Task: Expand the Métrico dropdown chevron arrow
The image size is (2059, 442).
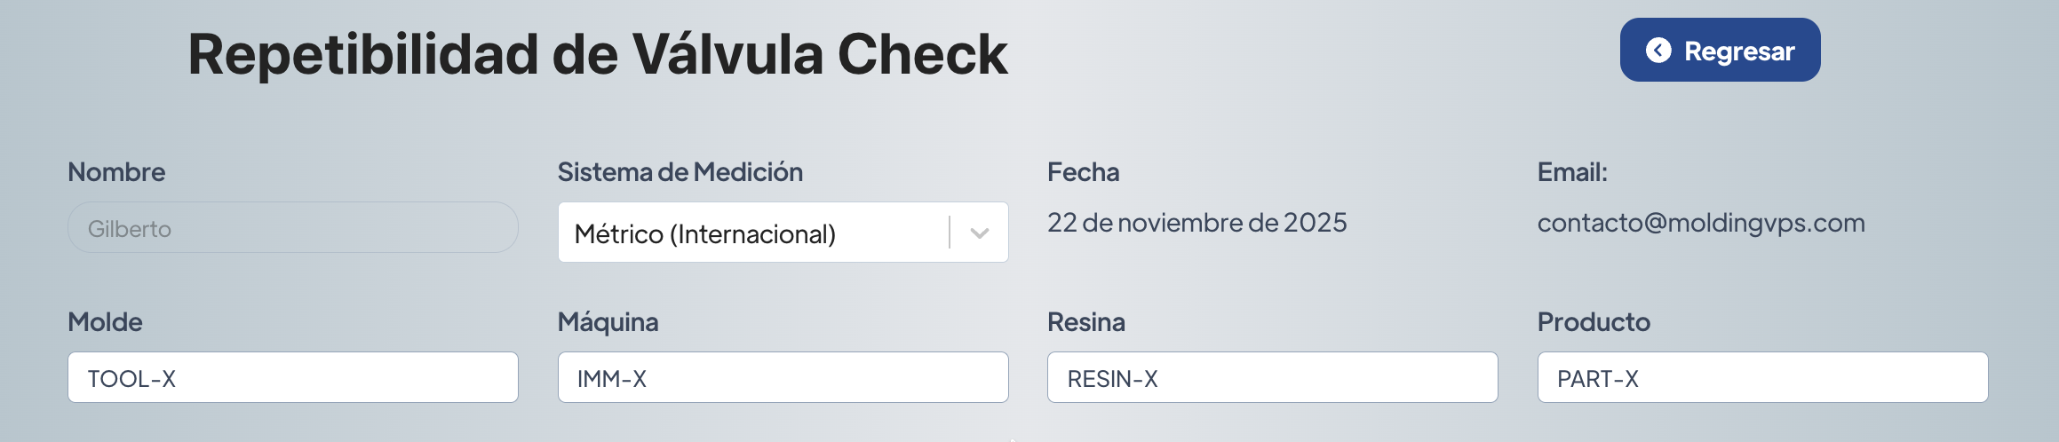Action: point(980,233)
